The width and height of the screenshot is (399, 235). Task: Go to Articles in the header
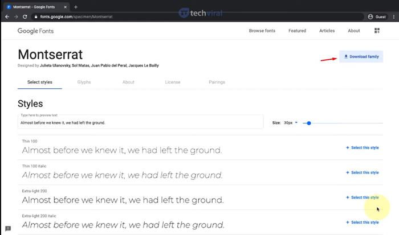point(327,31)
